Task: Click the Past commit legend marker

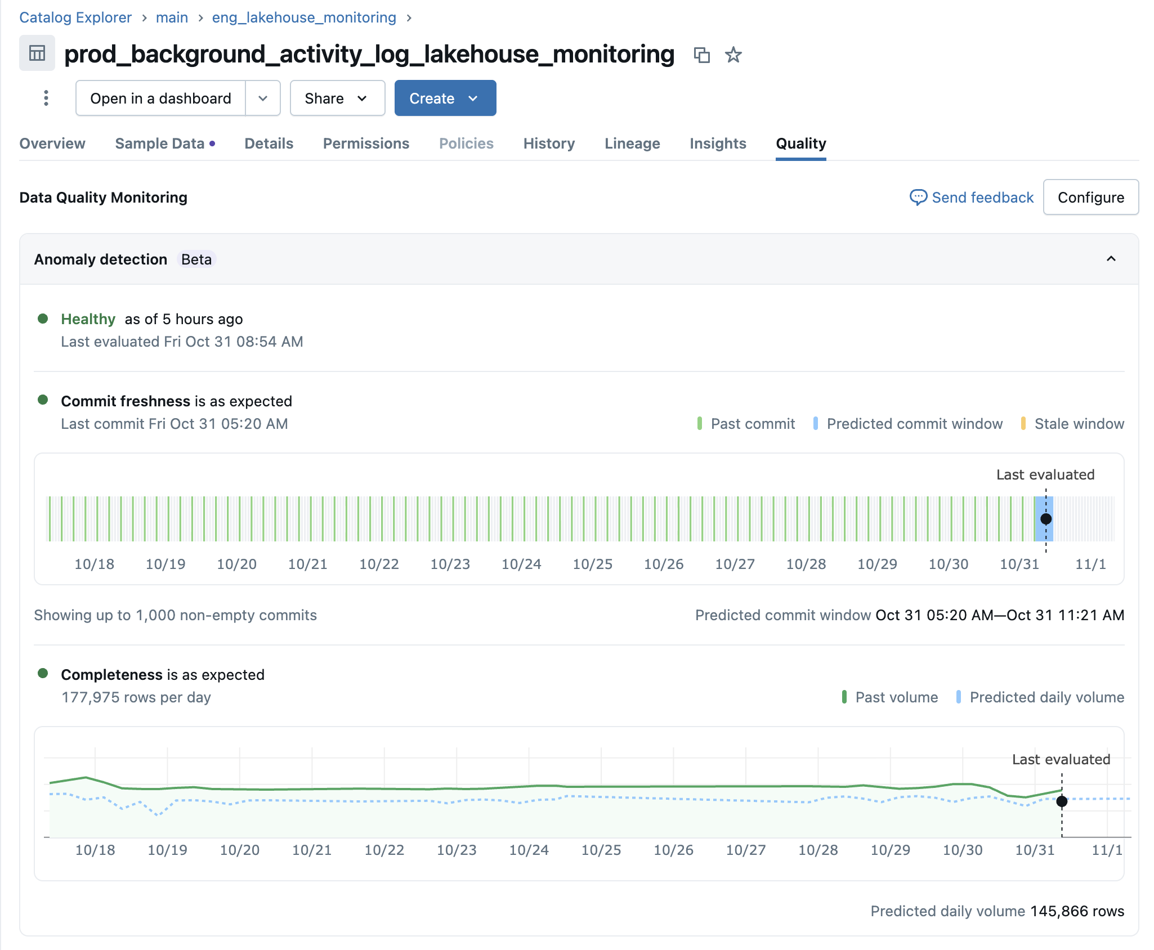Action: coord(700,423)
